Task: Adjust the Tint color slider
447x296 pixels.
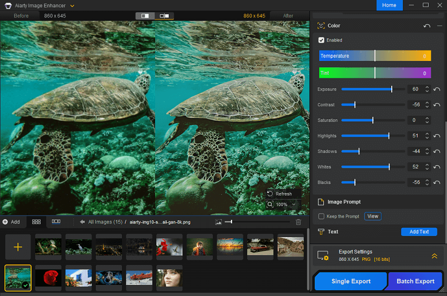Action: tap(375, 73)
